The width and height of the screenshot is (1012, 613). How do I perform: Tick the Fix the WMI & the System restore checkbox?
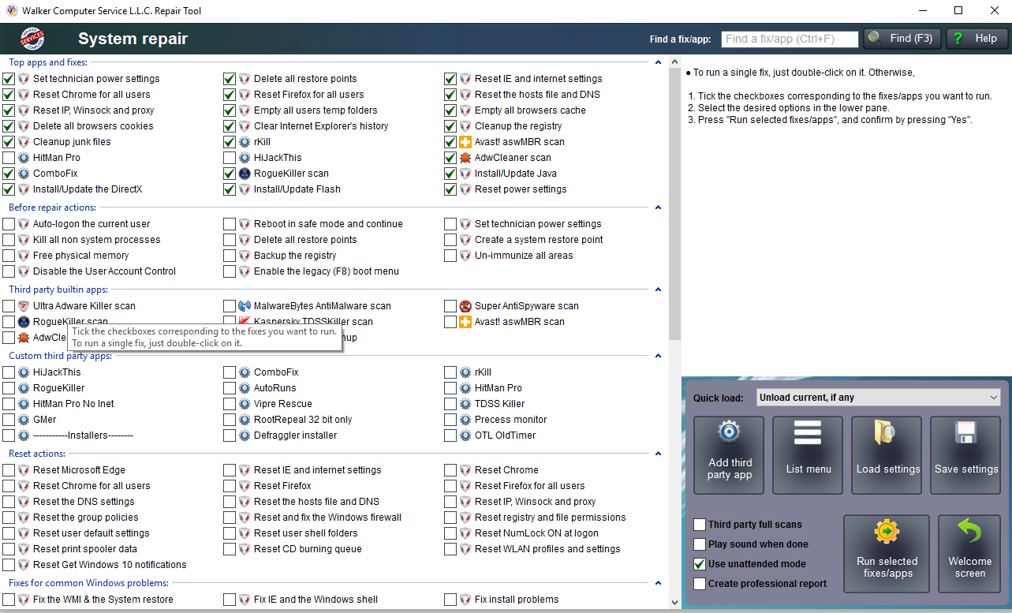[x=9, y=600]
